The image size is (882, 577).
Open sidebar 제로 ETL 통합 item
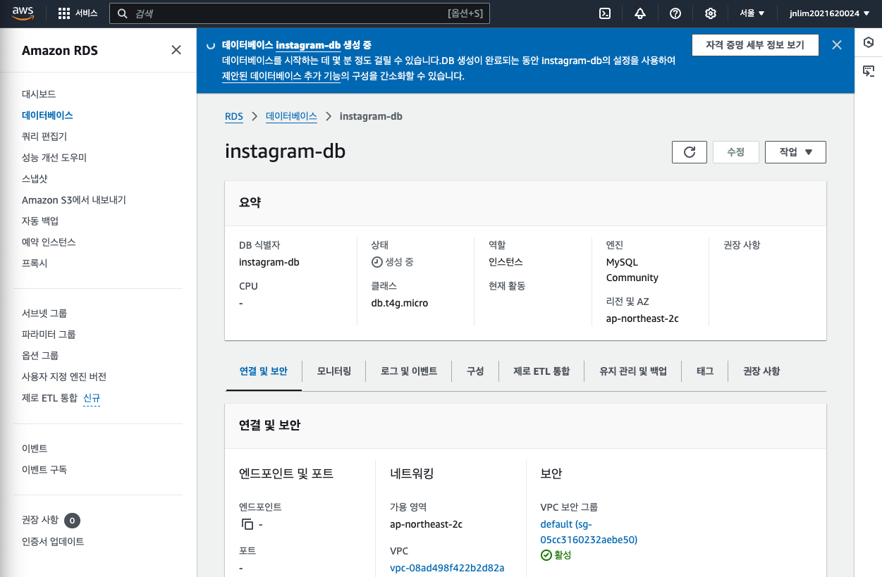[x=49, y=398]
